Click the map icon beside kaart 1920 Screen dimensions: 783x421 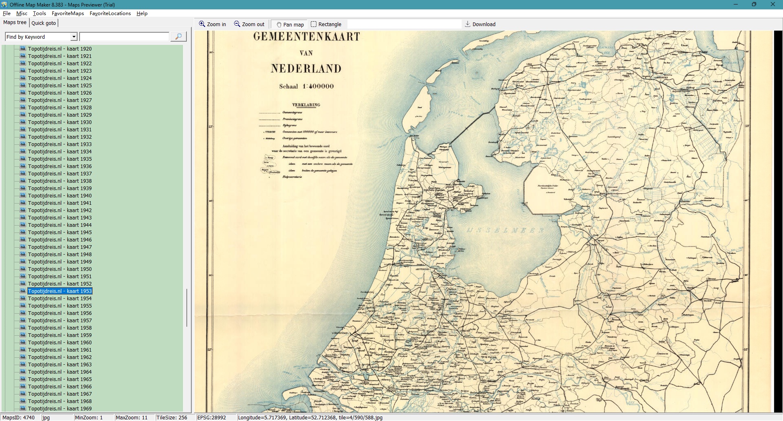pyautogui.click(x=23, y=49)
